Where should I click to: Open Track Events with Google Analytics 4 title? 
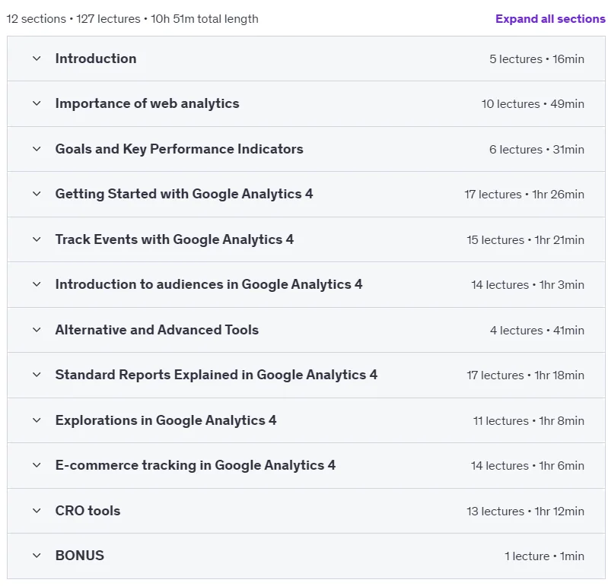[x=174, y=239]
